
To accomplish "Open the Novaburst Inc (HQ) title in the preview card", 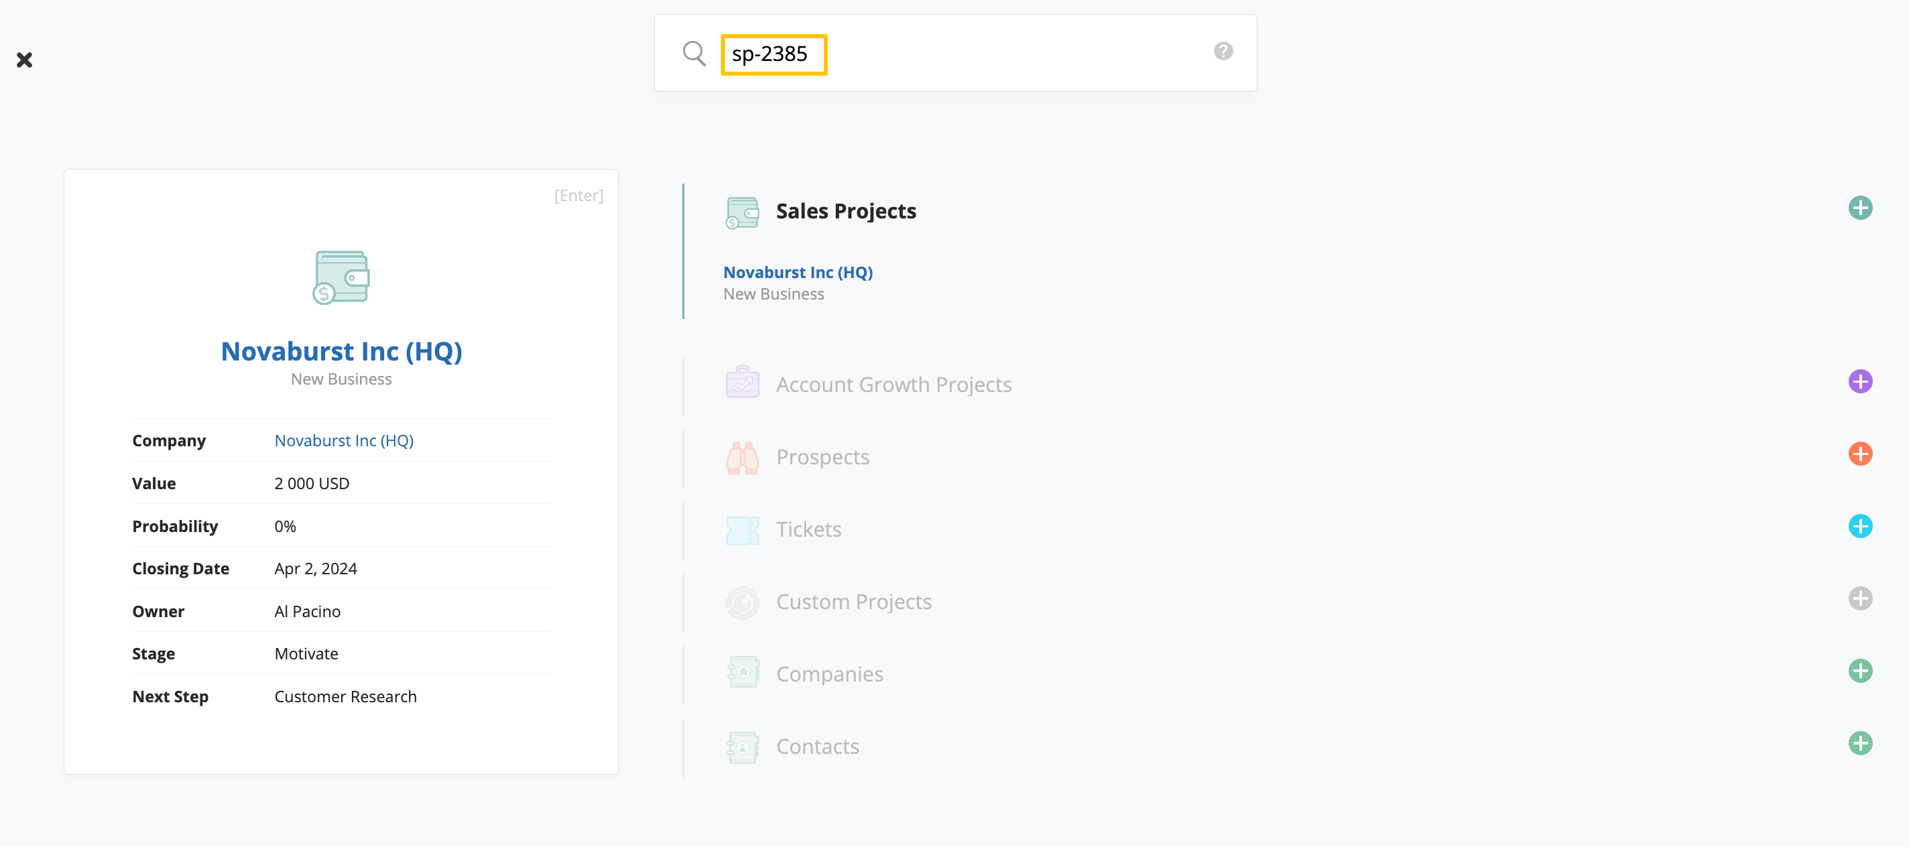I will (341, 351).
